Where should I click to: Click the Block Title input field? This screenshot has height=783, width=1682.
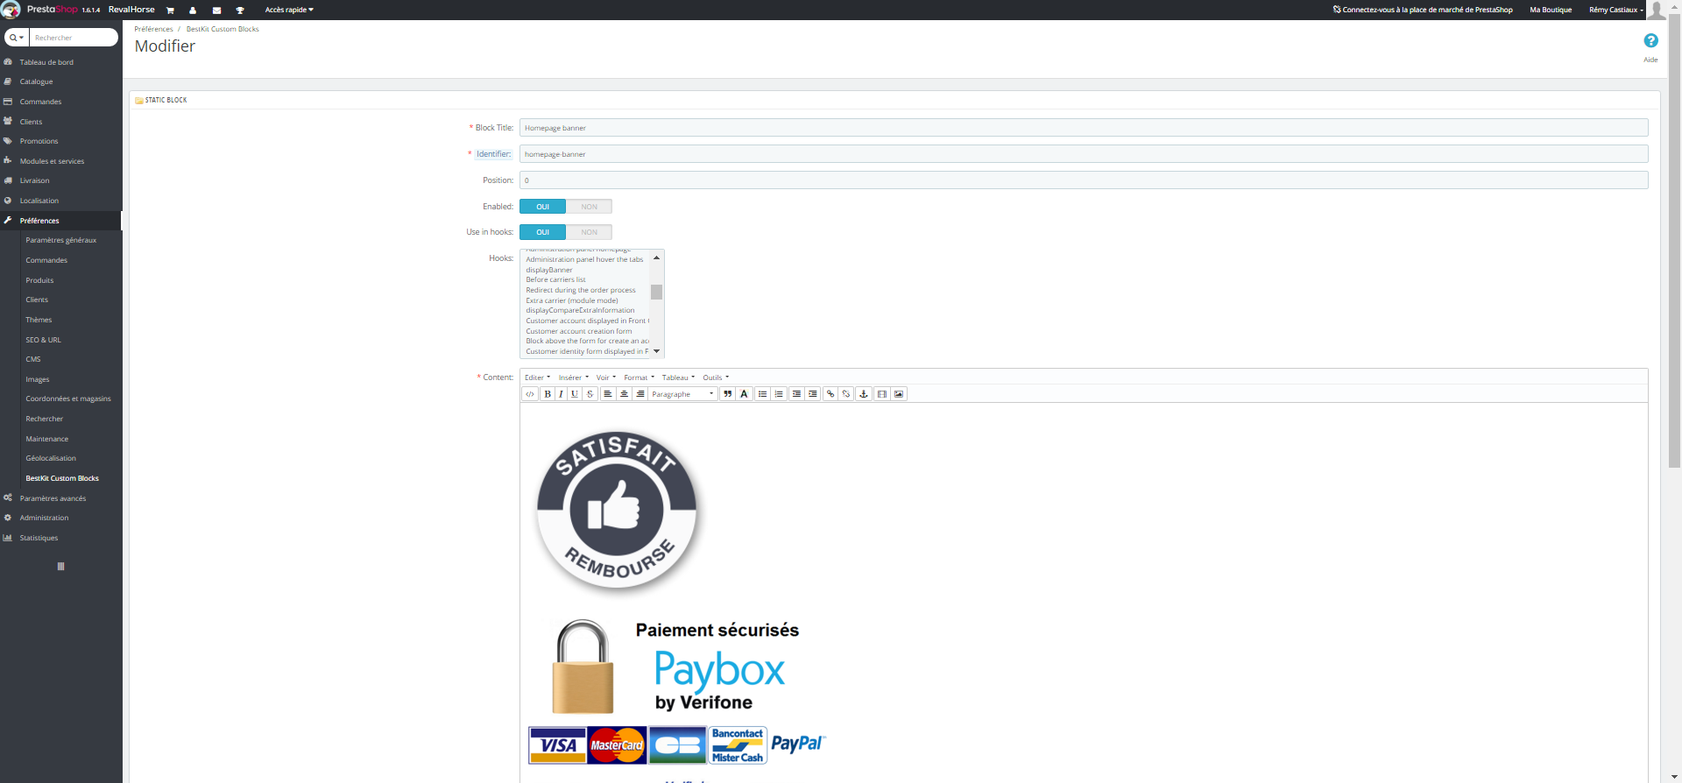click(x=1084, y=128)
